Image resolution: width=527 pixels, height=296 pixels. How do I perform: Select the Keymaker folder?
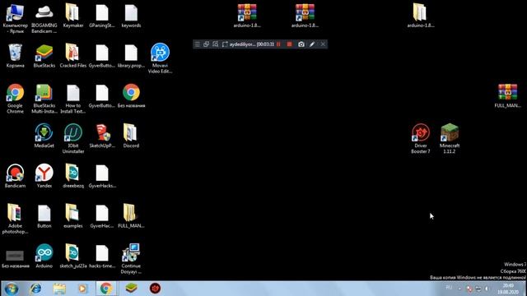tap(73, 16)
